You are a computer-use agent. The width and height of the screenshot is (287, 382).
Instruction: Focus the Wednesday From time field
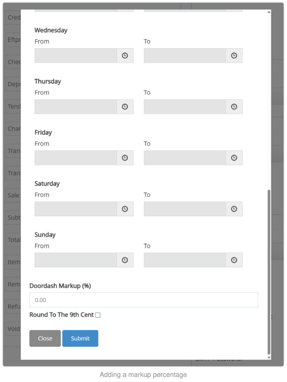tap(76, 56)
